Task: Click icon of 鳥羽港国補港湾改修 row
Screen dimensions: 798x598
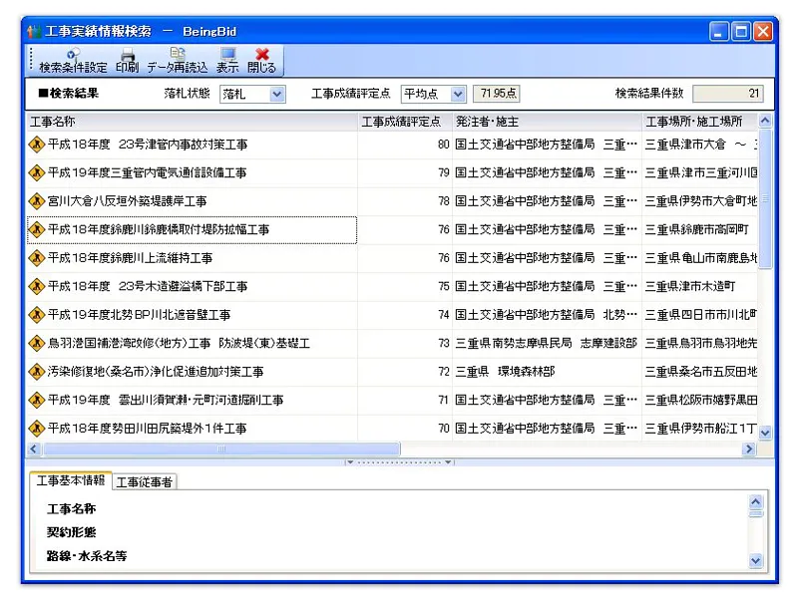Action: (x=37, y=343)
